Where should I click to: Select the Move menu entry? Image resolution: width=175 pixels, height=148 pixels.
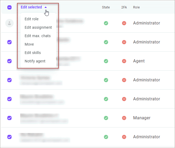point(29,44)
